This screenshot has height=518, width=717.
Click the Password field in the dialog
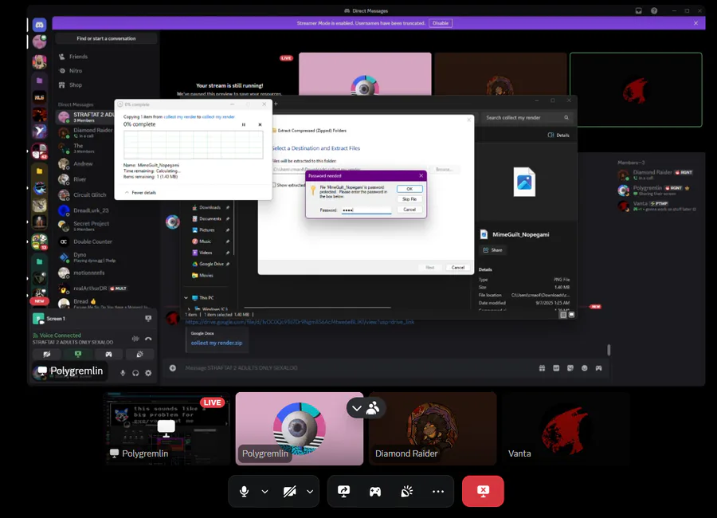click(366, 210)
